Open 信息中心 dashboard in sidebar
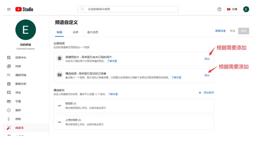 pyautogui.click(x=21, y=58)
